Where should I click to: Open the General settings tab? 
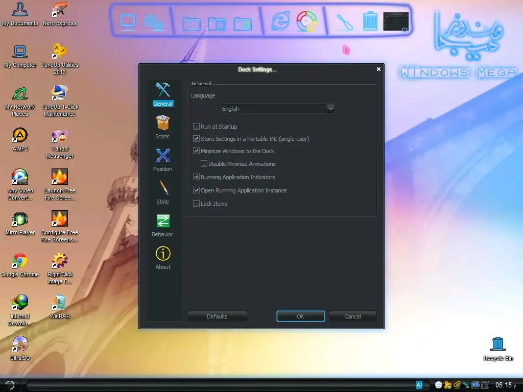(x=163, y=94)
